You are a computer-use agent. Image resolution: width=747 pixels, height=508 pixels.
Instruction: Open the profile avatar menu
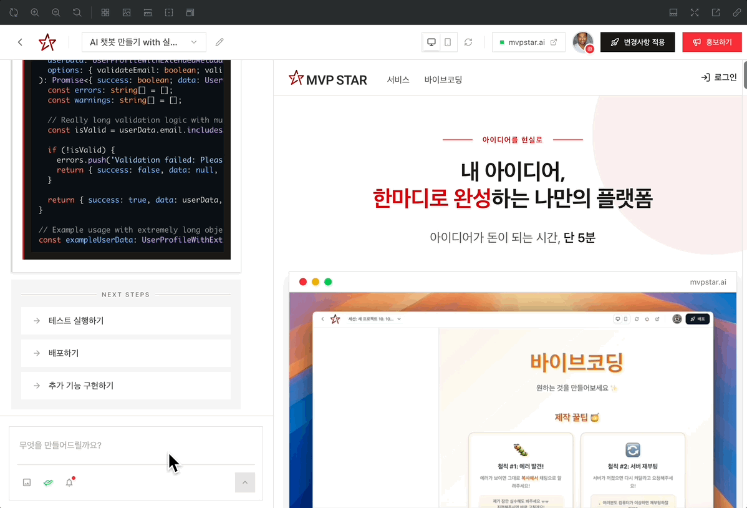coord(583,42)
